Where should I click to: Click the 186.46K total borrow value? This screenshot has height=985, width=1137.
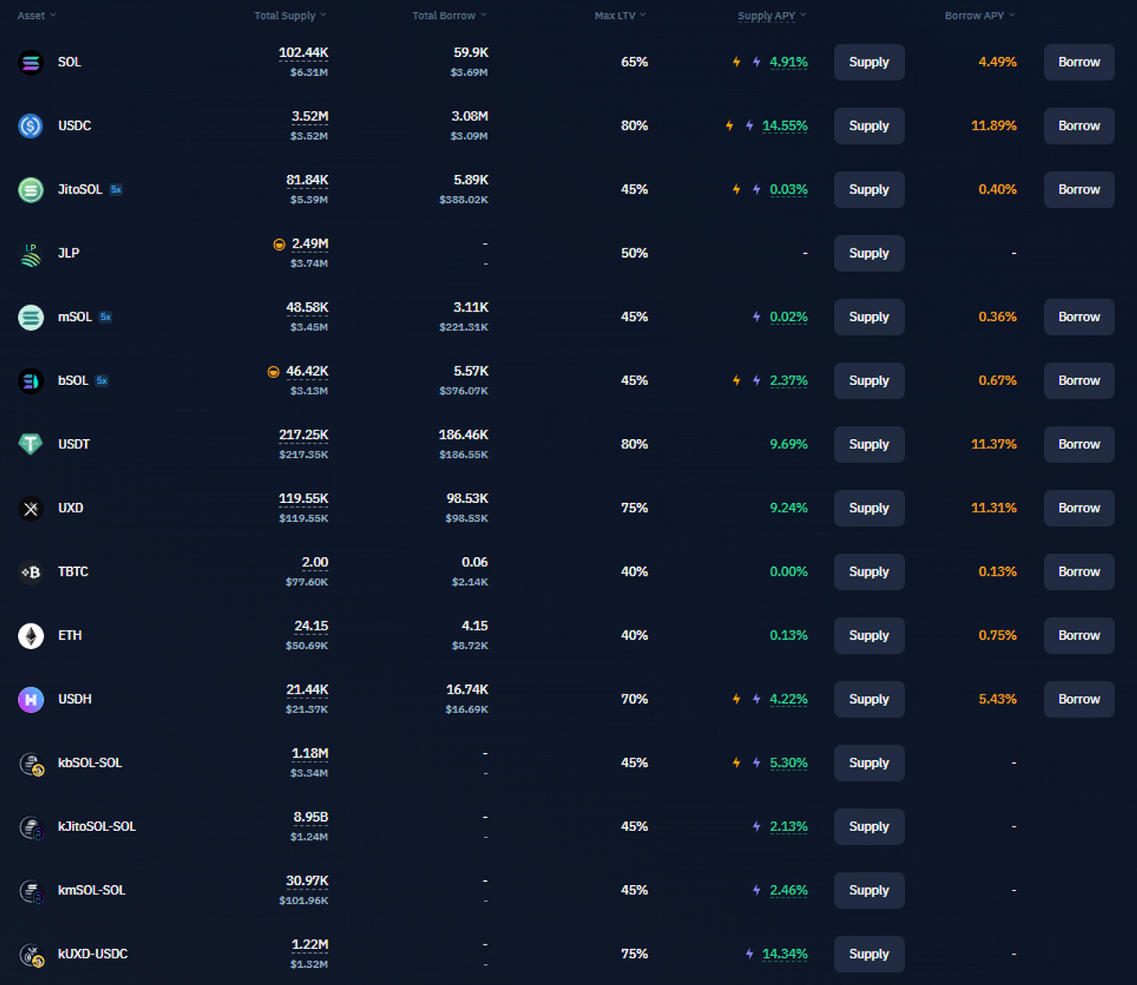click(464, 435)
